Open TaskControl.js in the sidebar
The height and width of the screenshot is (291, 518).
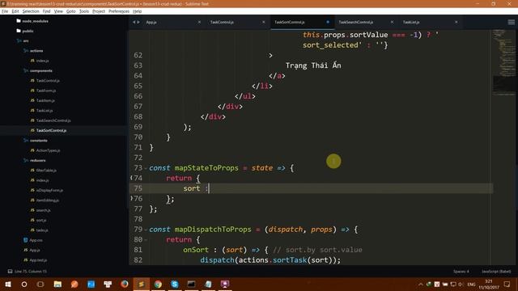(x=48, y=81)
